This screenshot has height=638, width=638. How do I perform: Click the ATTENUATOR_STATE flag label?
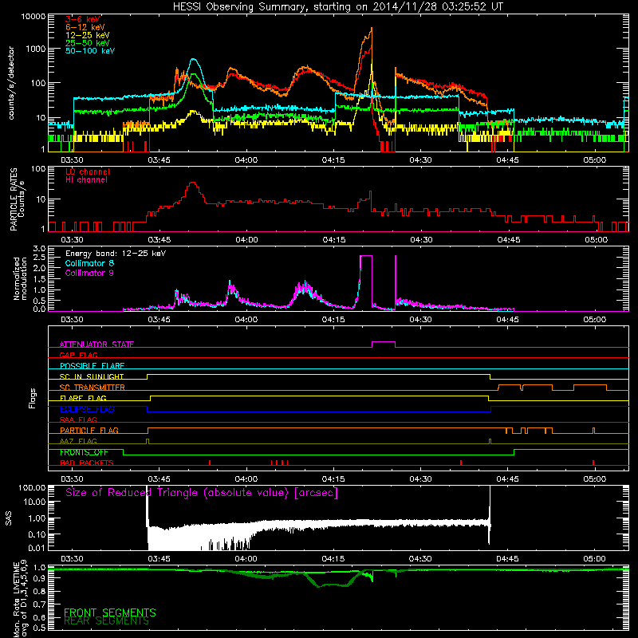coord(96,345)
